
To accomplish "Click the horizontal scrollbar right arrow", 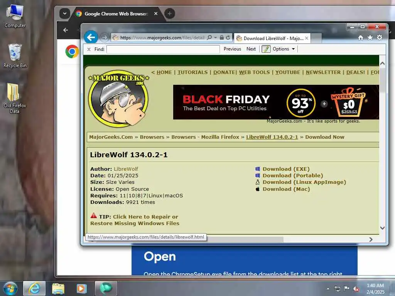I will (371, 239).
